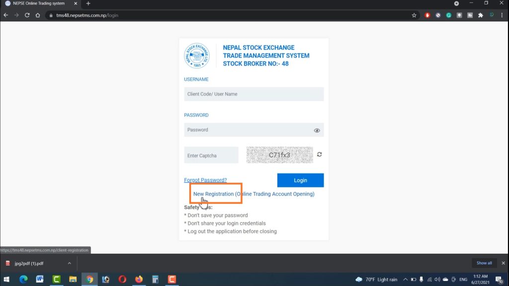
Task: Open New Registration account opening link
Action: pos(254,194)
